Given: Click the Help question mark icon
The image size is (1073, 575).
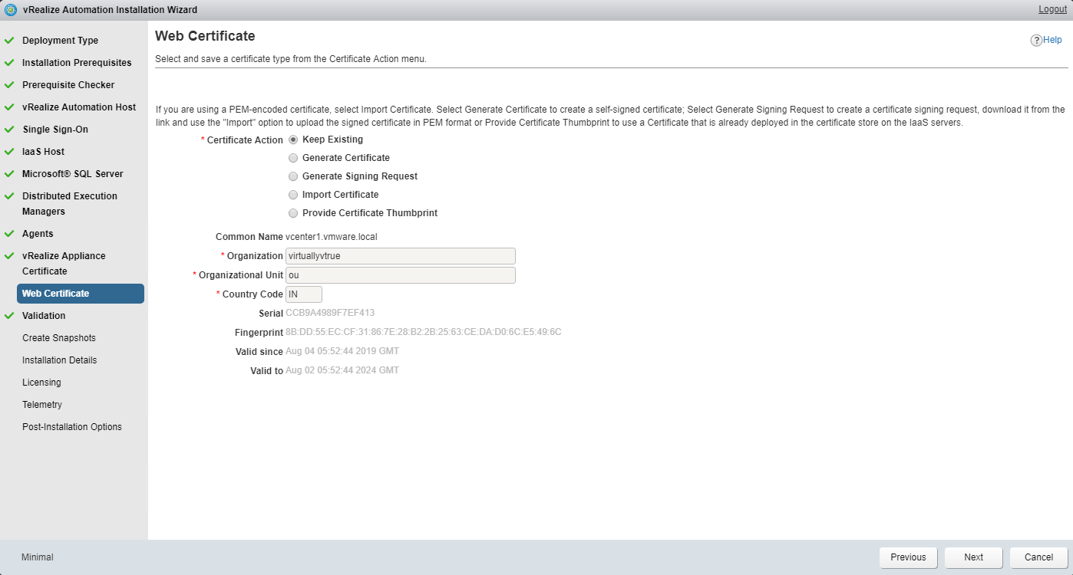Looking at the screenshot, I should (x=1036, y=41).
